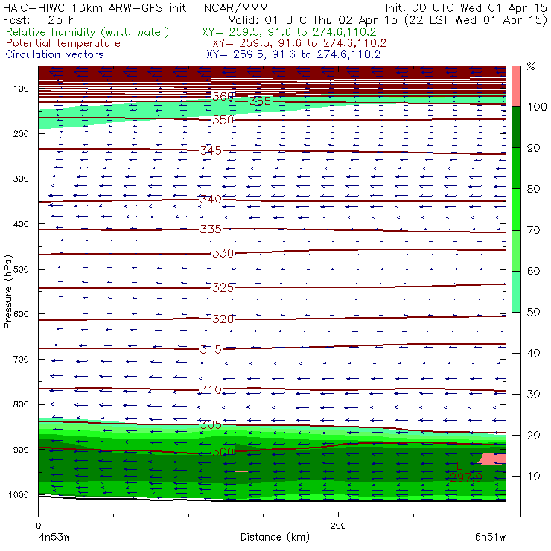The height and width of the screenshot is (551, 551).
Task: Click the '%' unit label above the colorbar
Action: [x=531, y=66]
